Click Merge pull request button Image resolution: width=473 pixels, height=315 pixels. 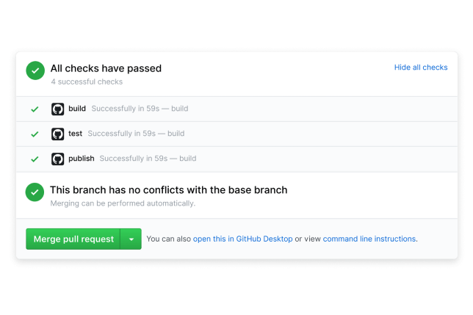click(73, 239)
